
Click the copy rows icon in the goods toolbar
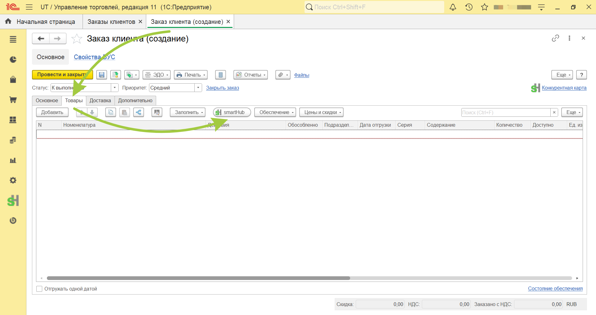click(x=111, y=112)
